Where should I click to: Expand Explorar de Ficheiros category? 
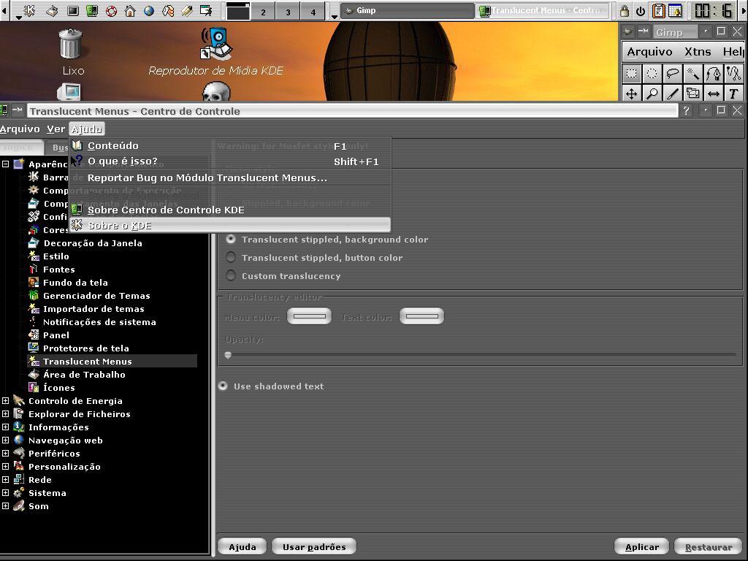point(5,414)
